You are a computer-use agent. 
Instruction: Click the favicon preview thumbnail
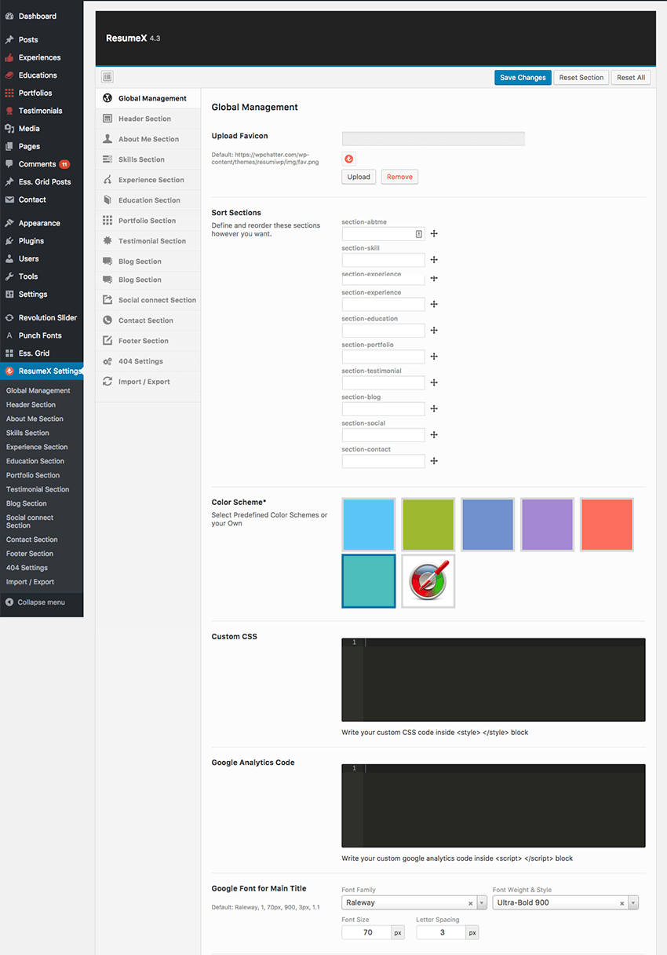tap(349, 159)
